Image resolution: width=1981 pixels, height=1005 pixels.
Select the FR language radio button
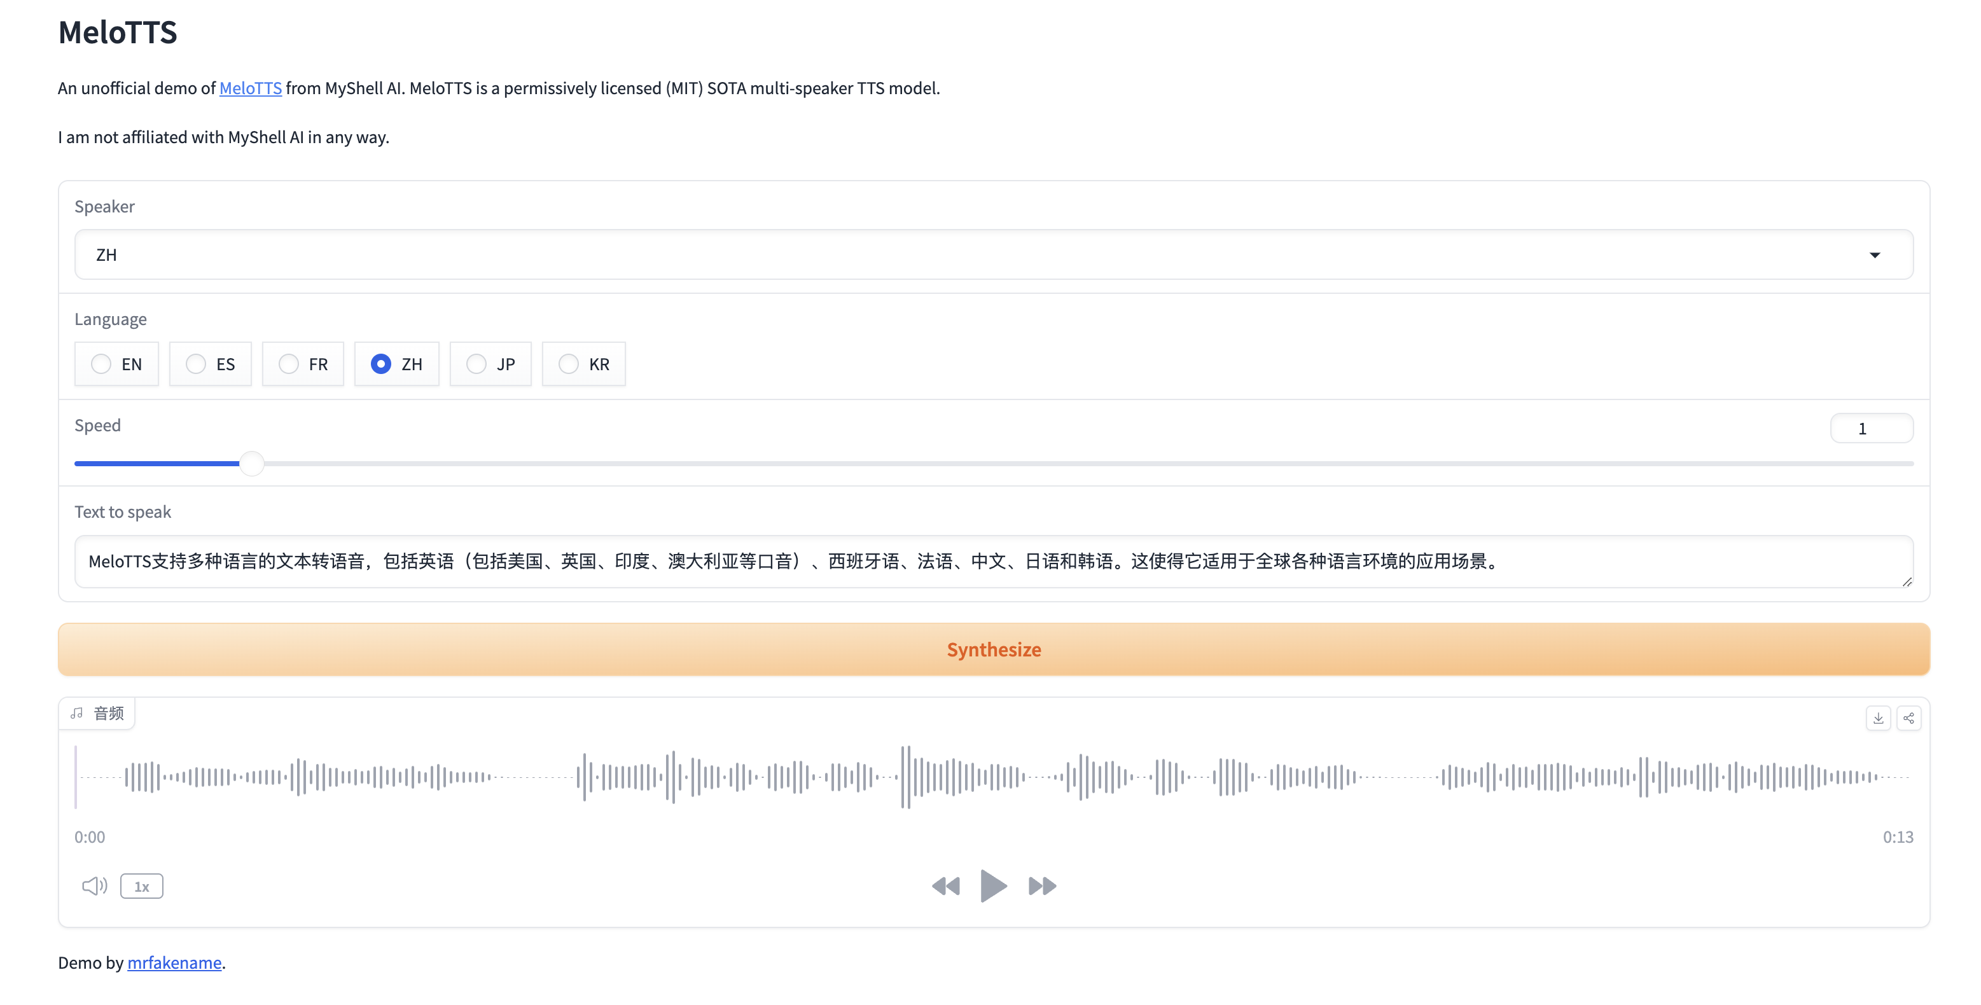pos(287,363)
